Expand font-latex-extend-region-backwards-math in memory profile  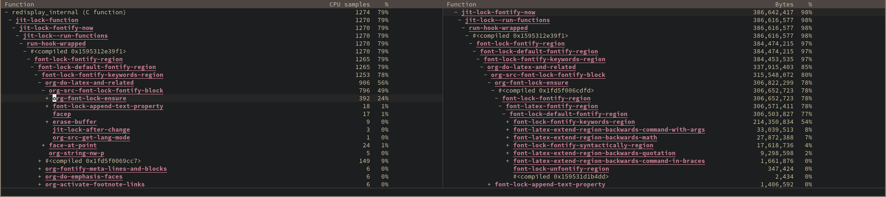[x=508, y=138]
